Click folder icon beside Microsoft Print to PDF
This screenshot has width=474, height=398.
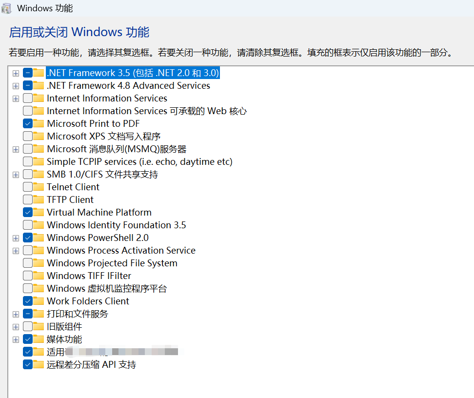coord(39,124)
